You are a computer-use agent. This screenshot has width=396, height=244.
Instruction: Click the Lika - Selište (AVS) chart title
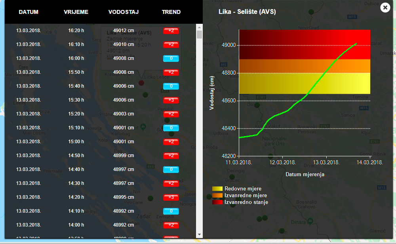[x=247, y=12]
